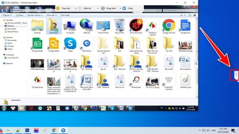Screen dimensions: 239x134
Task: Click the Search Desktop input field
Action: tap(180, 11)
